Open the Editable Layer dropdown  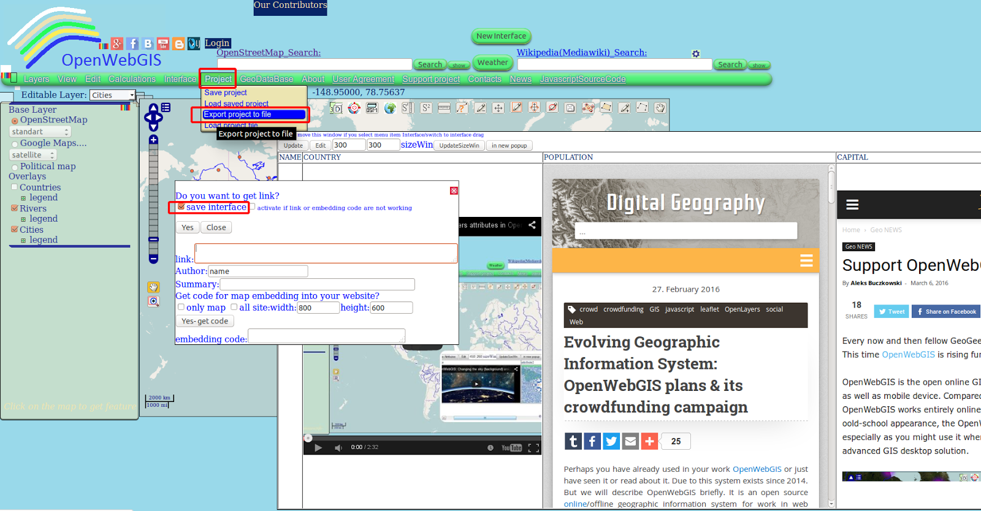pyautogui.click(x=112, y=95)
